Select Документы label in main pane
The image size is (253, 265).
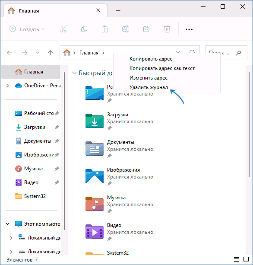(x=121, y=142)
